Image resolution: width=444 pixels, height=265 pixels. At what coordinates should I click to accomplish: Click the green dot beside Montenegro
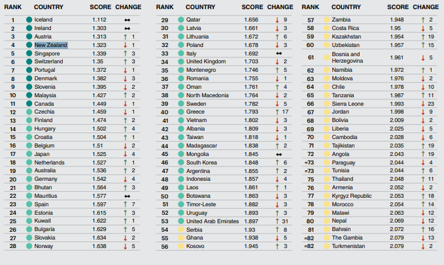181,70
